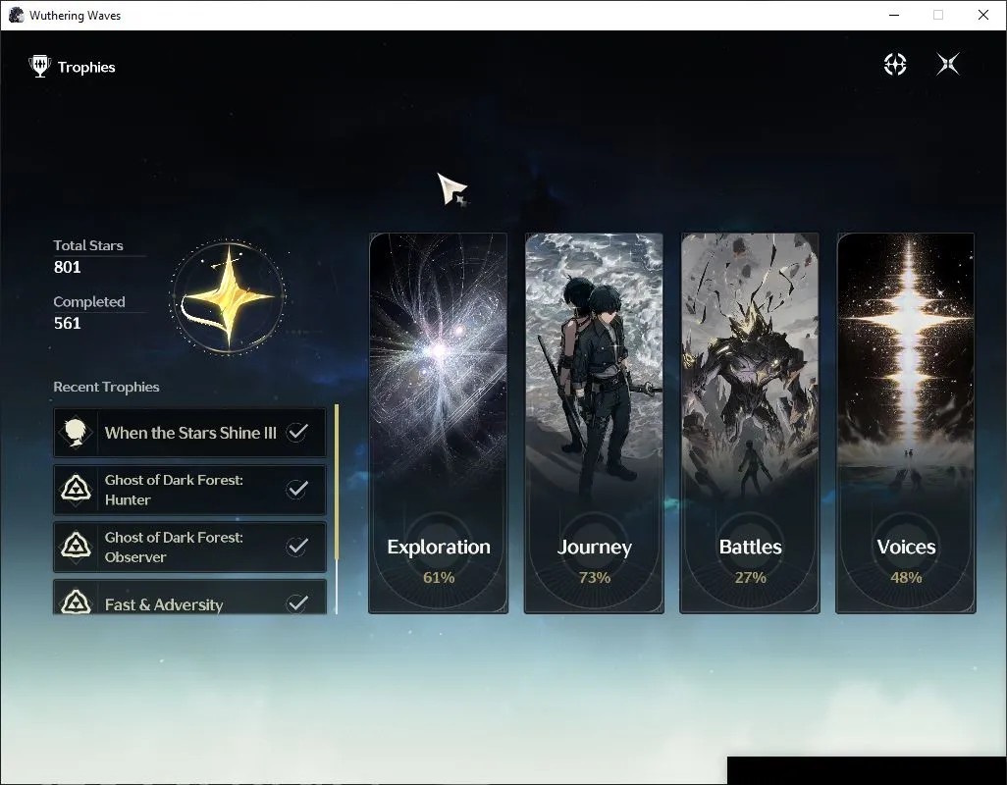
Task: Open the Battles trophy category card
Action: click(750, 423)
